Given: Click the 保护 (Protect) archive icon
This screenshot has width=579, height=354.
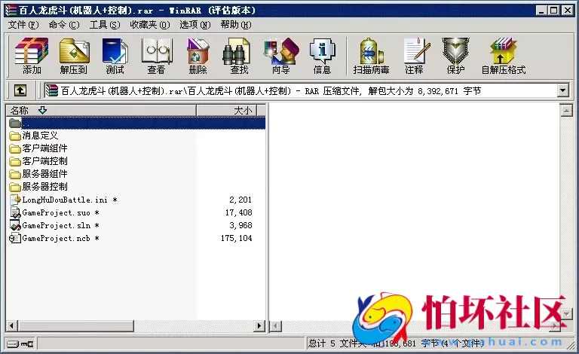Looking at the screenshot, I should (x=455, y=56).
